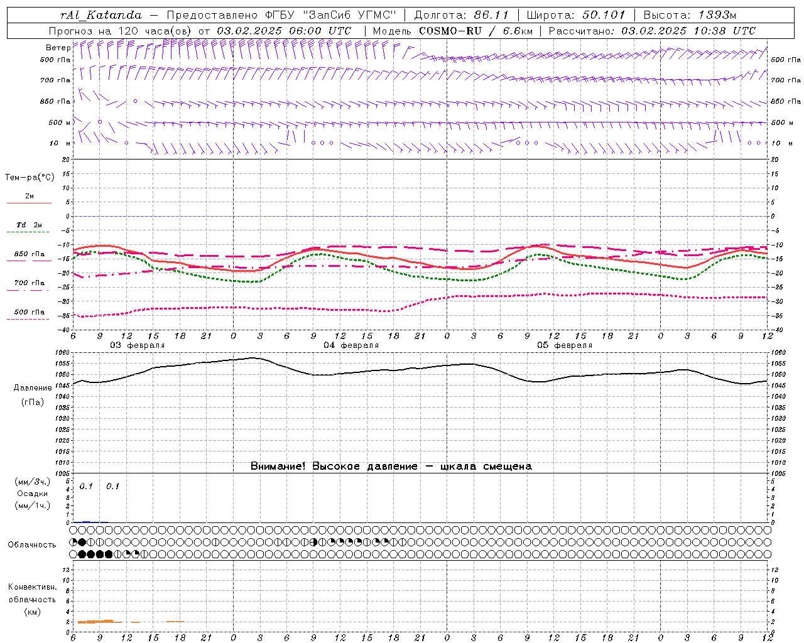Click the 'Облачность' cloud cover label
Screen dimensions: 804x643
click(x=32, y=544)
